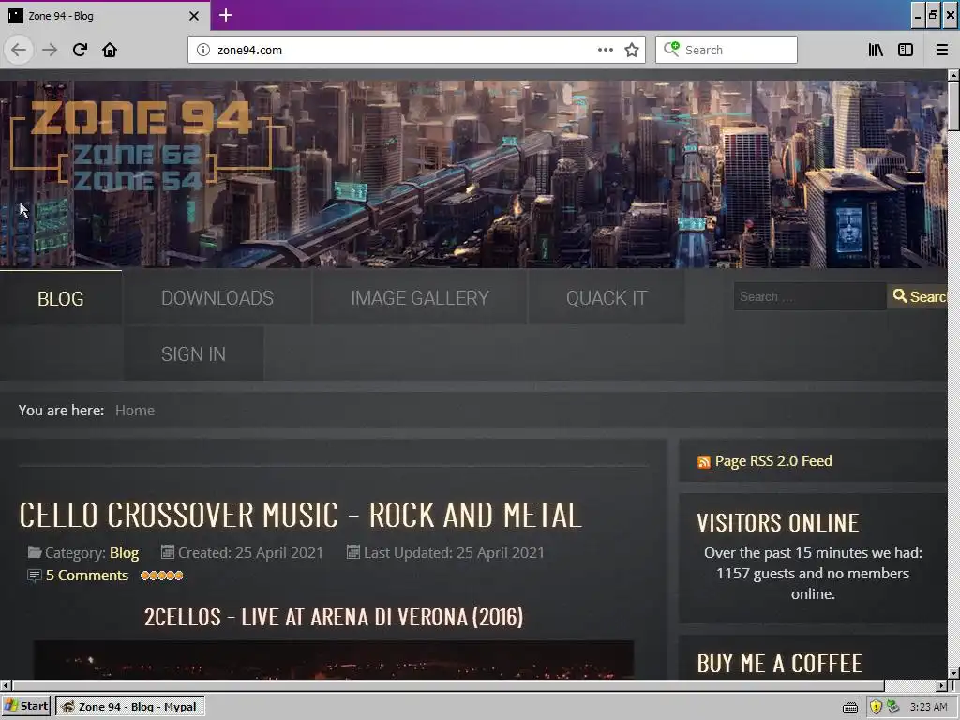This screenshot has width=960, height=720.
Task: Click the vertical scrollbar up arrow
Action: 953,75
